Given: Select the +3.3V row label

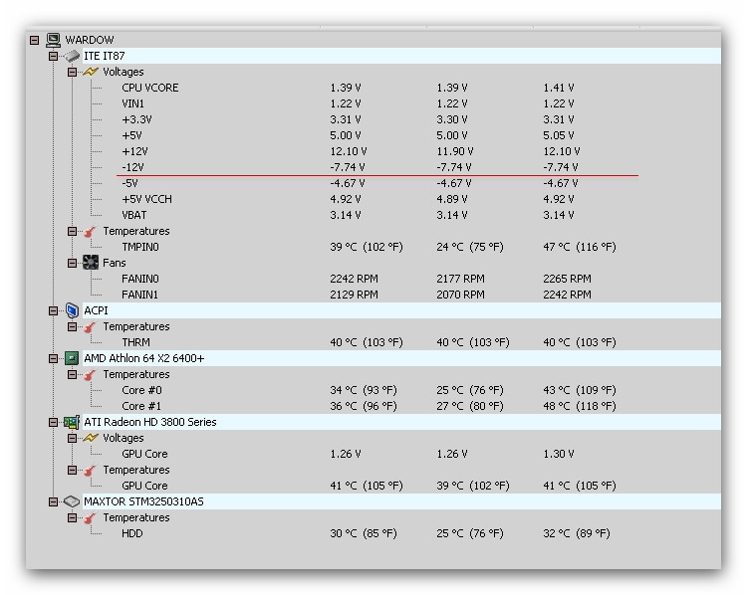Looking at the screenshot, I should [136, 119].
